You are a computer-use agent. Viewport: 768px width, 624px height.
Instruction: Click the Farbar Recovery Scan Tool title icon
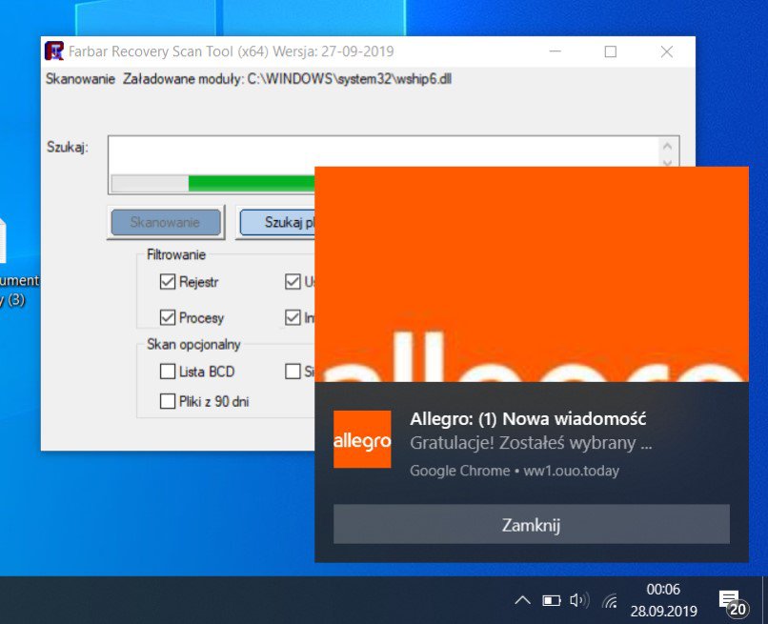pos(54,50)
